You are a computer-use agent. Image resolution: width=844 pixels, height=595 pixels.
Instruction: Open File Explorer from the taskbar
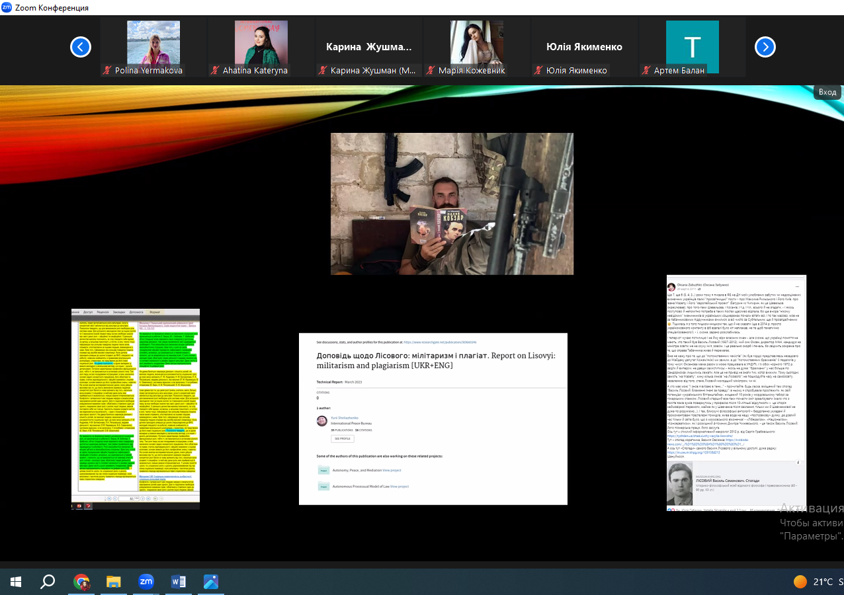click(x=114, y=582)
